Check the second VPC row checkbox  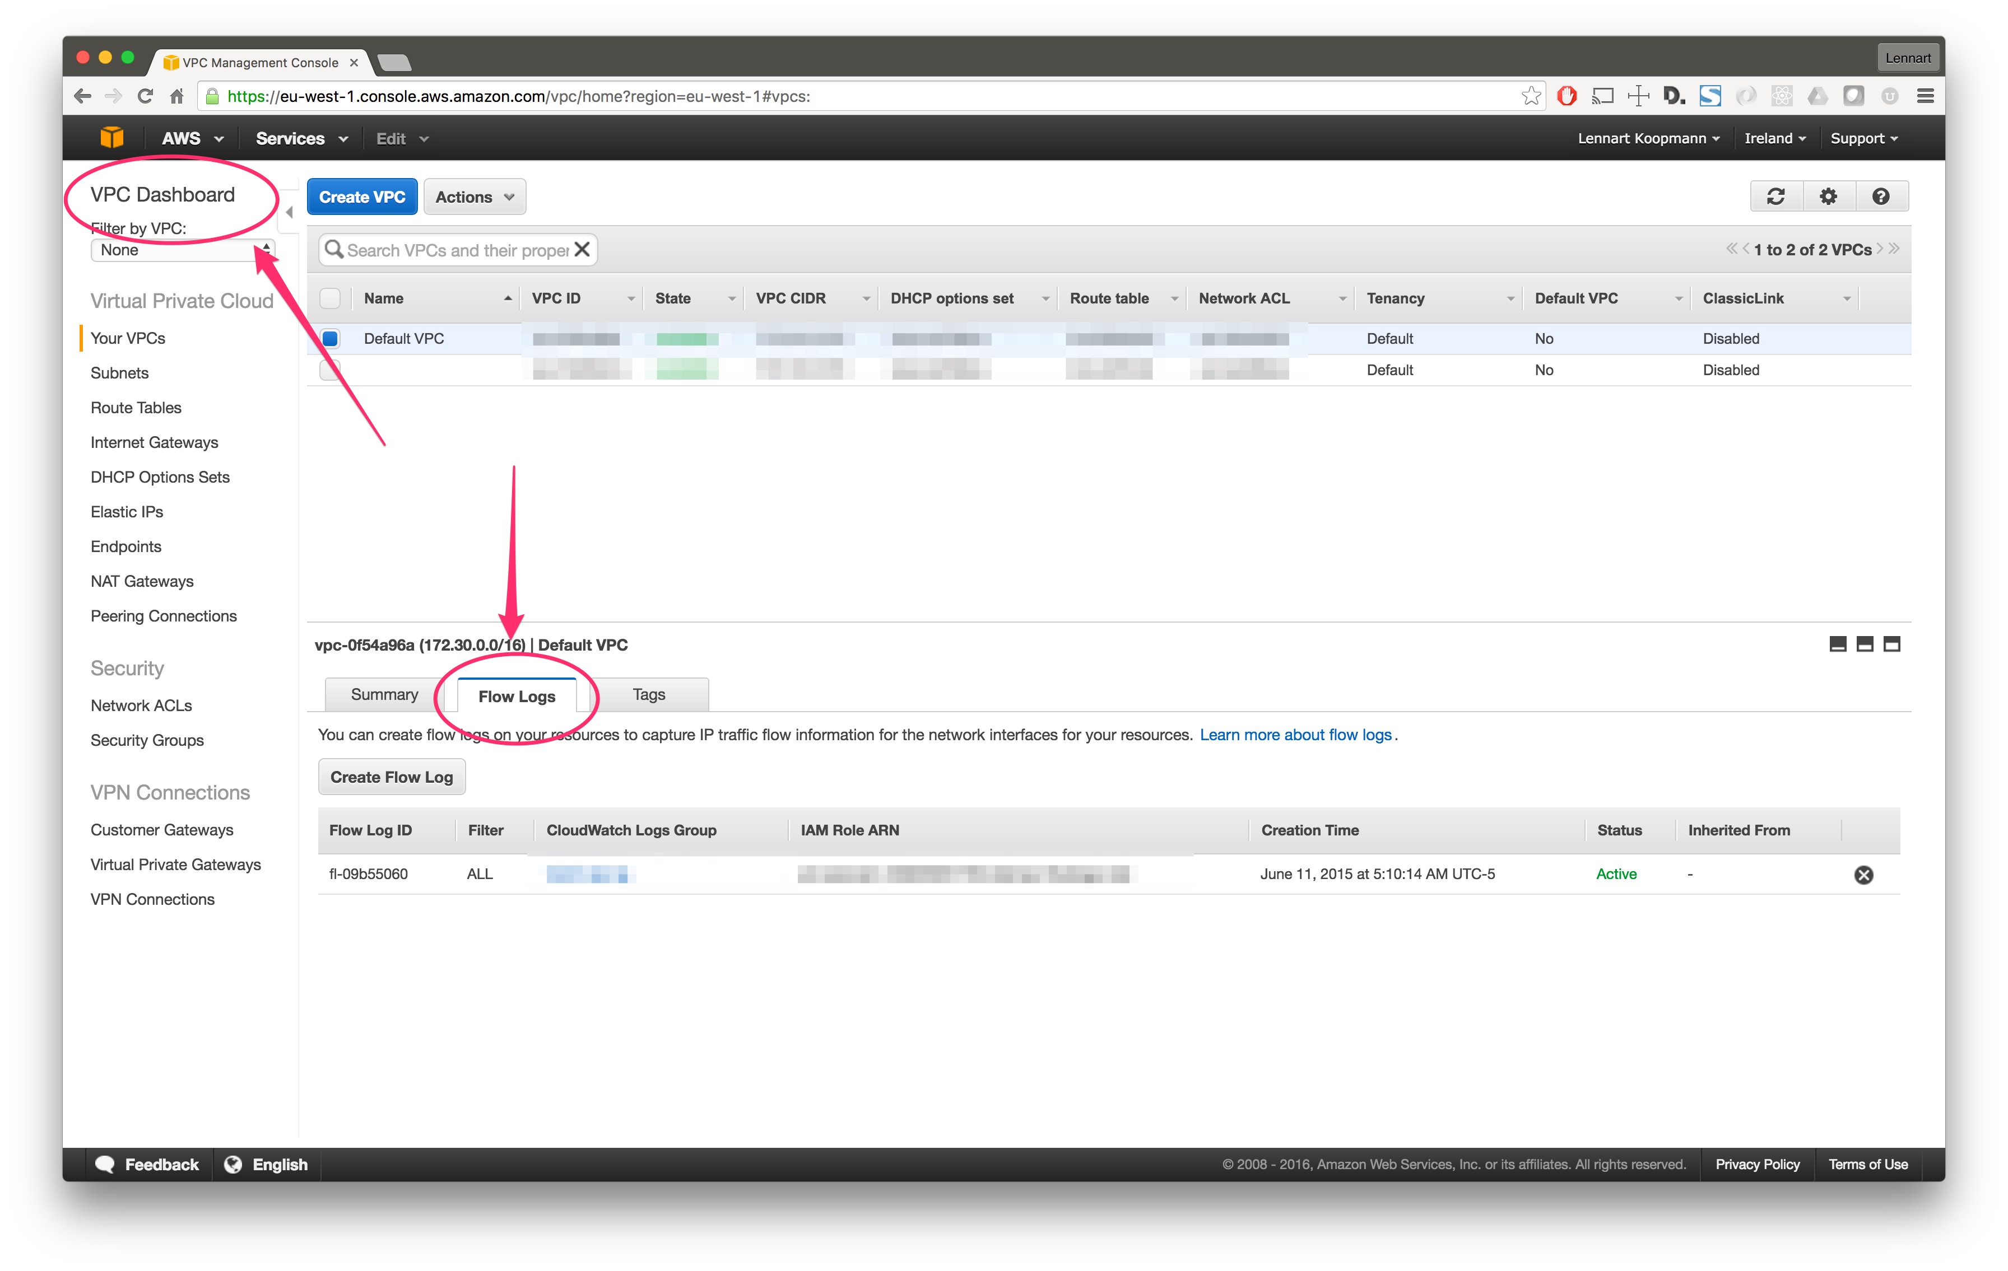(x=330, y=370)
